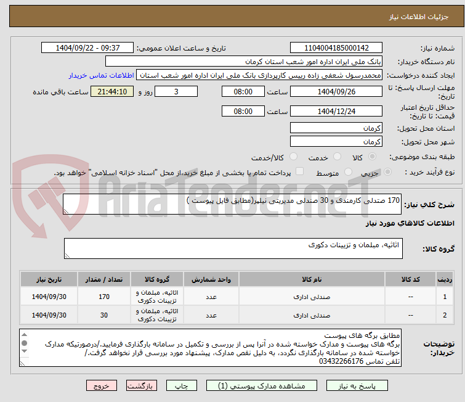This screenshot has height=402, width=465.
Task: Click resize handle of گروه کالا box
Action: click(67, 256)
